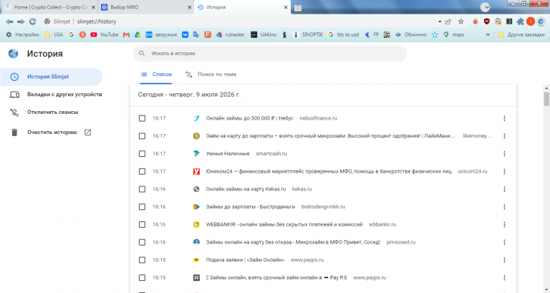The width and height of the screenshot is (550, 293).
Task: Click Очистить историю
Action: (51, 133)
